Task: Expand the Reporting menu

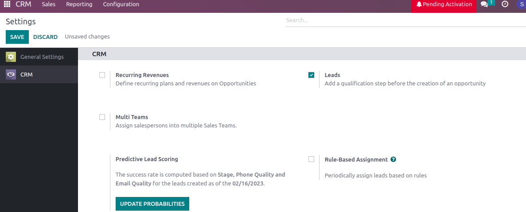Action: click(79, 4)
